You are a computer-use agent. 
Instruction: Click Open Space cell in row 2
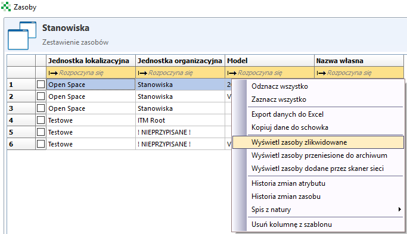(x=91, y=96)
